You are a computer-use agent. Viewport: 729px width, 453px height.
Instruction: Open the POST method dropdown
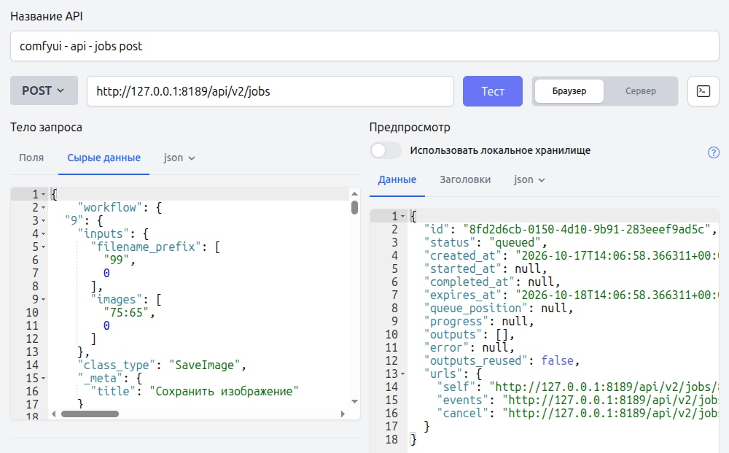(44, 90)
